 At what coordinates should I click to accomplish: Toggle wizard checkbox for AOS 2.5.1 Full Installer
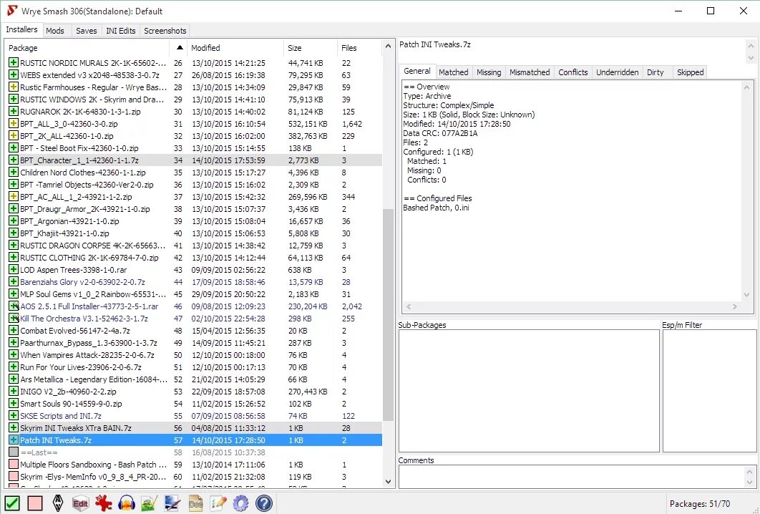(x=14, y=306)
